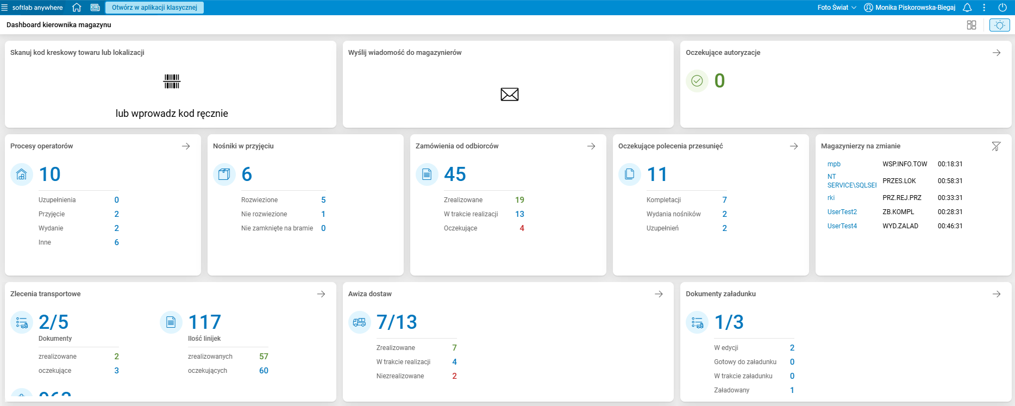Click the Ilość linijek document icon
Viewport: 1015px width, 406px height.
click(x=171, y=322)
